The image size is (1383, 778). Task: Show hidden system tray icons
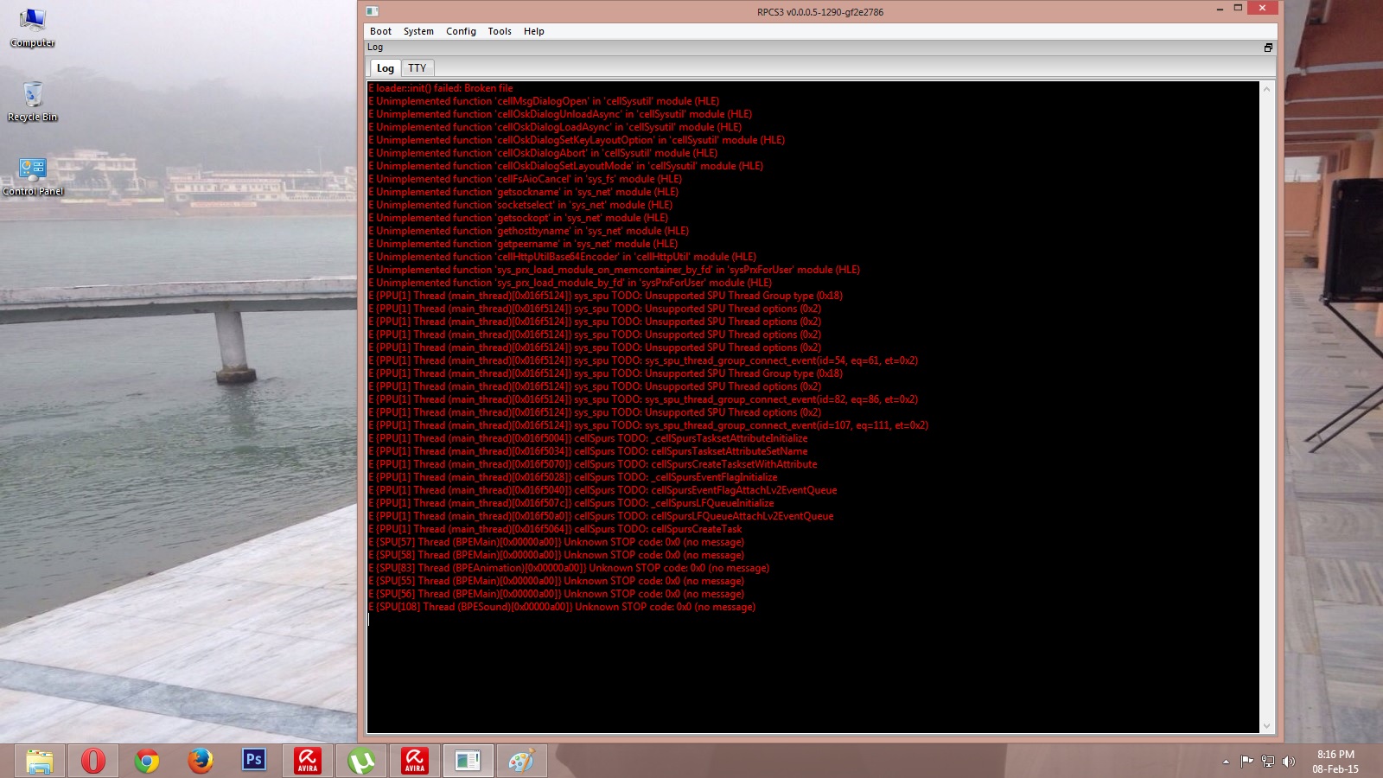(1226, 762)
